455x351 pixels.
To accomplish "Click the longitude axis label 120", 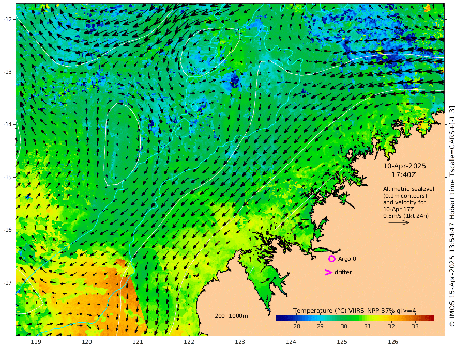I will point(87,342).
